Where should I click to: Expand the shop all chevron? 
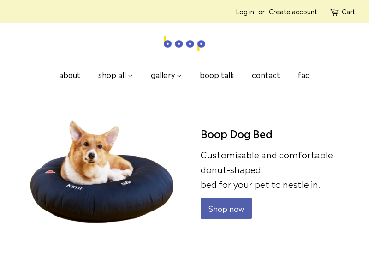tap(131, 76)
